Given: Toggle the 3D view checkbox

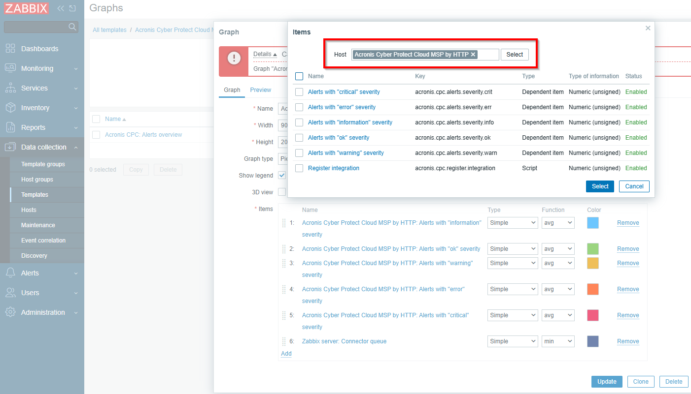Looking at the screenshot, I should coord(282,192).
